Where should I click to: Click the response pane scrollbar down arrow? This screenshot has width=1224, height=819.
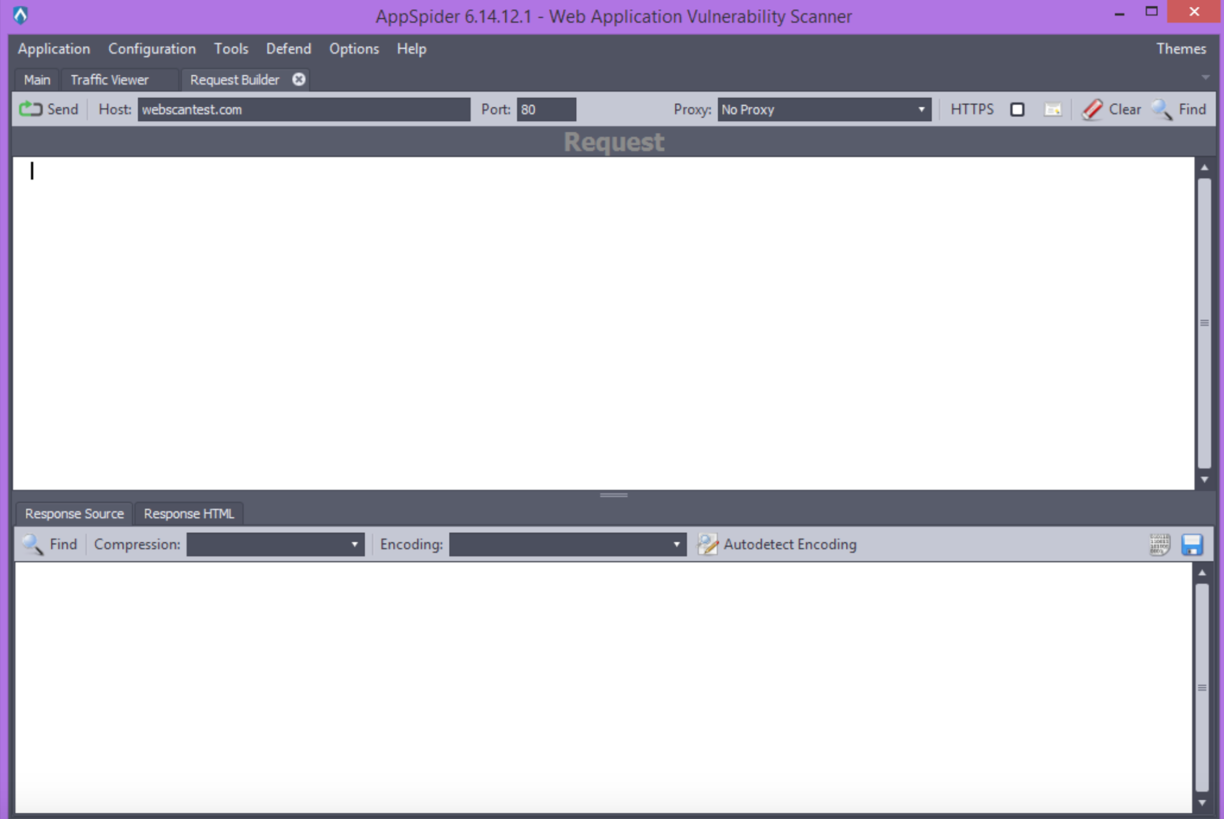pos(1202,803)
